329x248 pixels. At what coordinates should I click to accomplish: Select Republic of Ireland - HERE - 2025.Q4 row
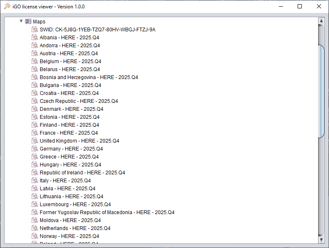[x=82, y=173]
